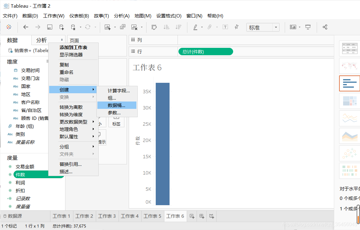The width and height of the screenshot is (360, 230).
Task: Open the highlight dropdown arrow
Action: pyautogui.click(x=202, y=27)
